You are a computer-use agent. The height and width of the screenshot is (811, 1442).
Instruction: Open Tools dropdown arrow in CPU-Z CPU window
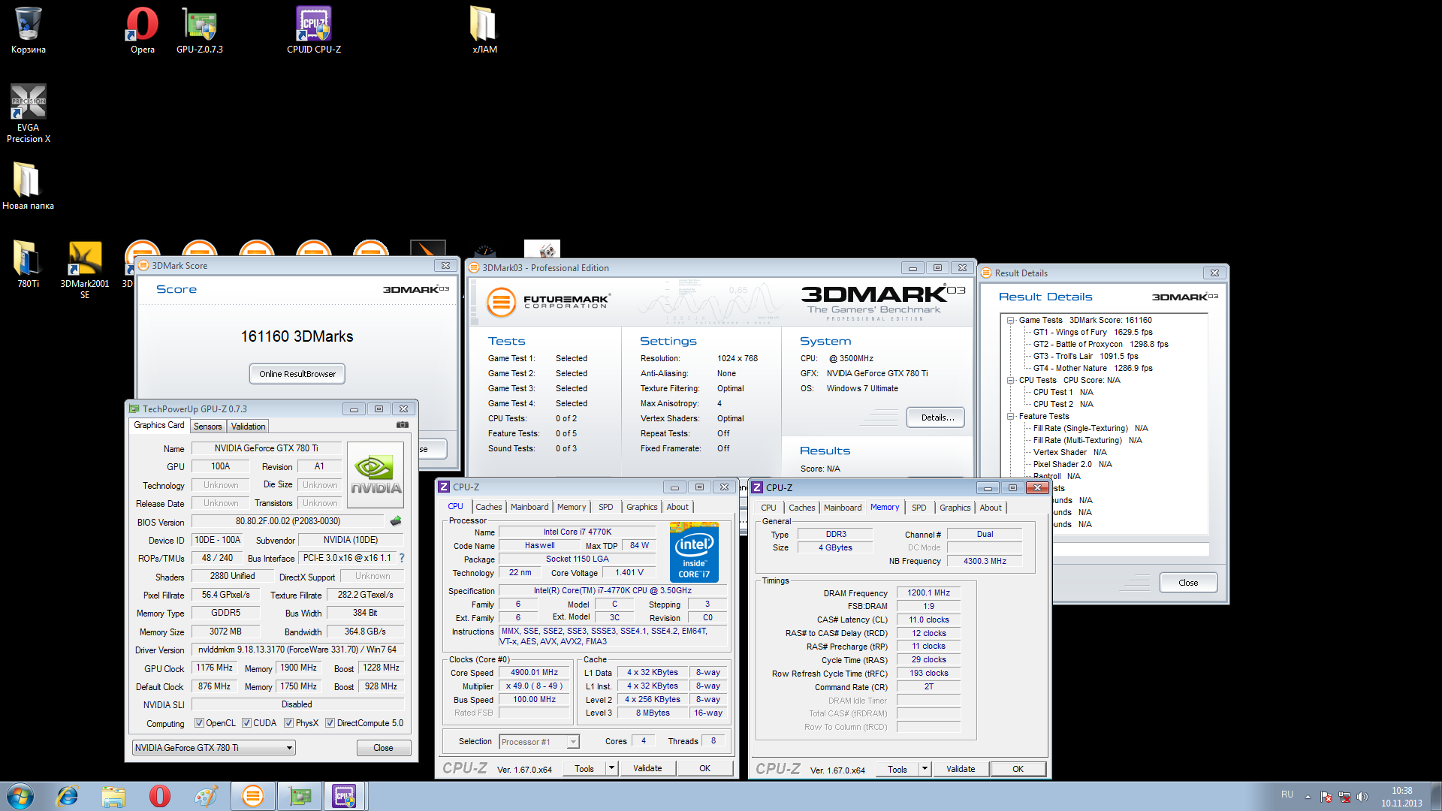[x=611, y=768]
